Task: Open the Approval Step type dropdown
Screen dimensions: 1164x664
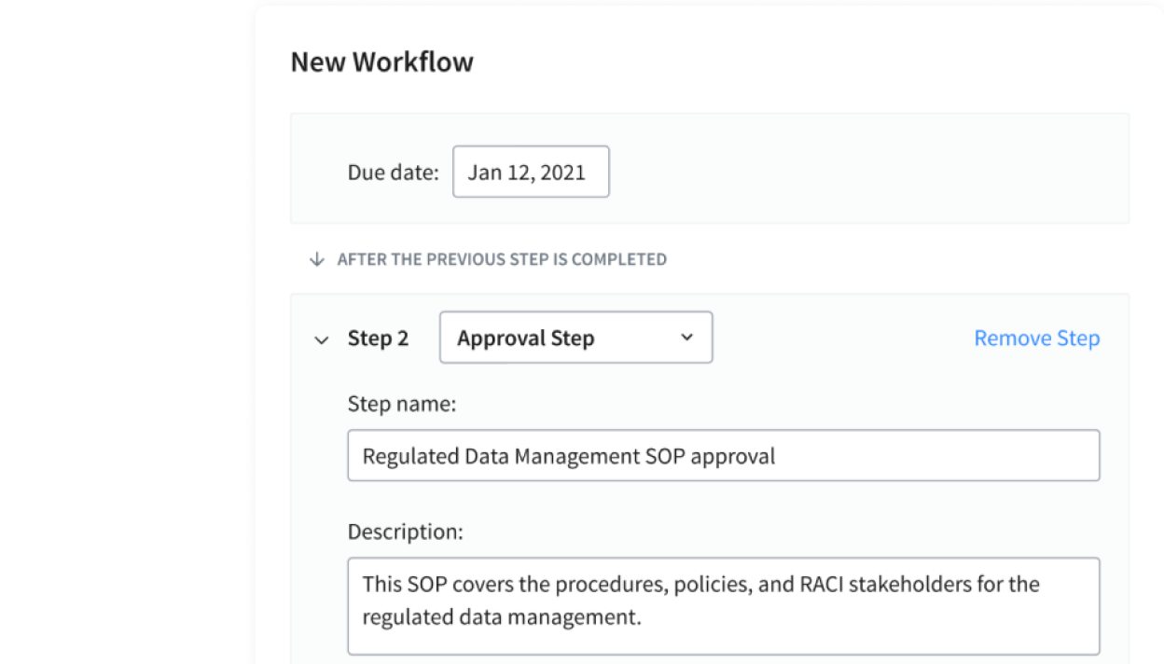Action: [x=575, y=338]
